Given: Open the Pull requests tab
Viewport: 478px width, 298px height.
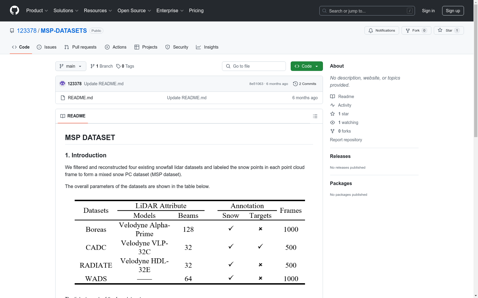Looking at the screenshot, I should coord(80,47).
